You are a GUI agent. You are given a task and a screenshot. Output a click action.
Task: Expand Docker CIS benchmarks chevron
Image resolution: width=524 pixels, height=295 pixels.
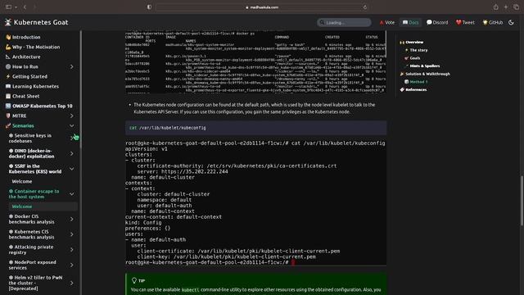pos(71,219)
